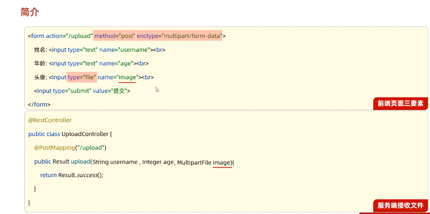Click the Integer age parameter
This screenshot has height=214, width=430.
(x=158, y=162)
